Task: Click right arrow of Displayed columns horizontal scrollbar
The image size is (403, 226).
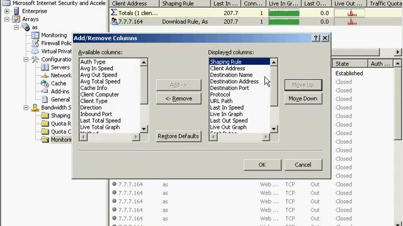Action: pos(266,137)
